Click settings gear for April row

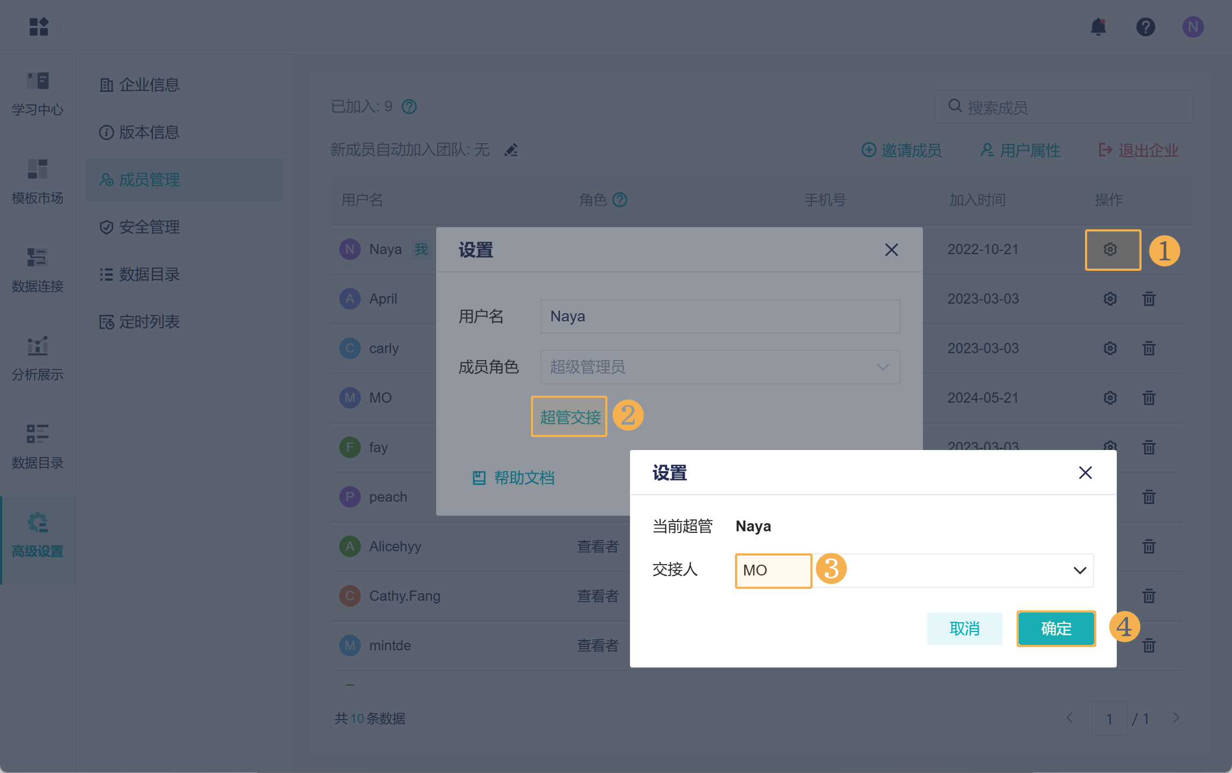click(x=1110, y=299)
